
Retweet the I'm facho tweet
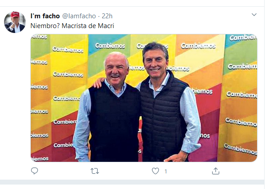(95, 171)
